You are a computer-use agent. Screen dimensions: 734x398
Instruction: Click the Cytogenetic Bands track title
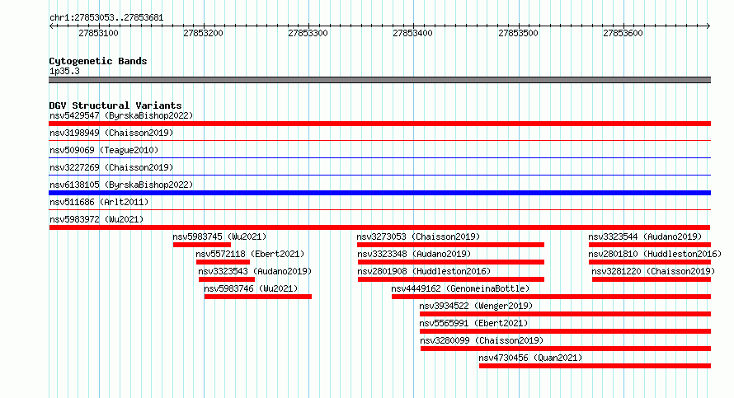(98, 61)
